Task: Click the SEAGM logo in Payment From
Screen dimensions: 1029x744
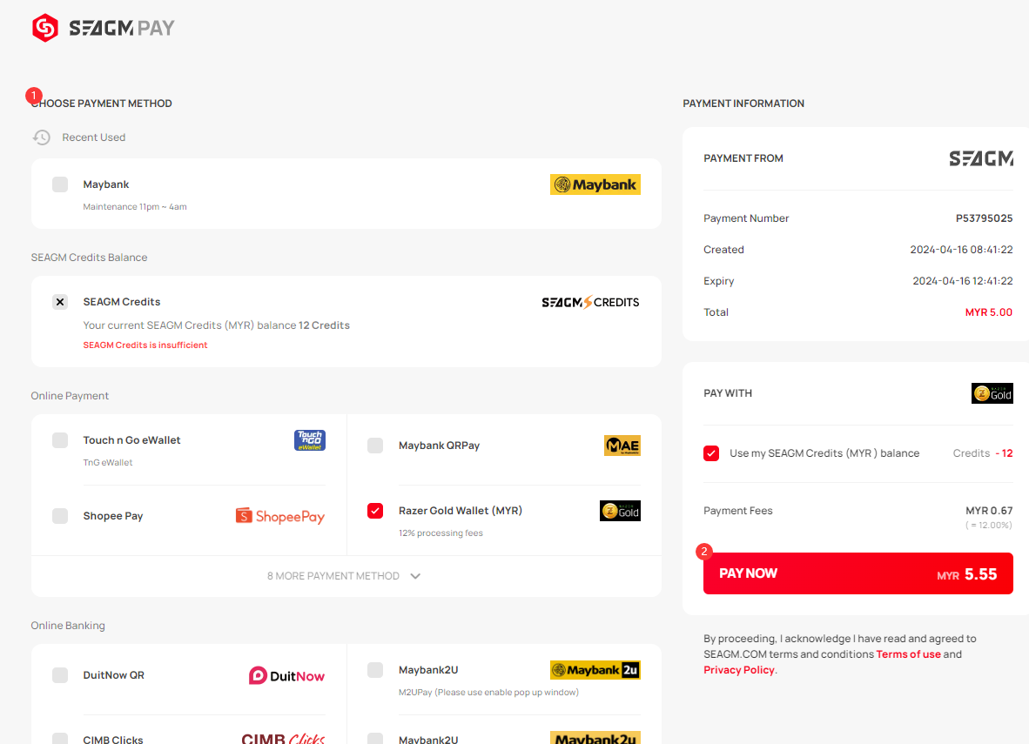Action: pyautogui.click(x=980, y=158)
